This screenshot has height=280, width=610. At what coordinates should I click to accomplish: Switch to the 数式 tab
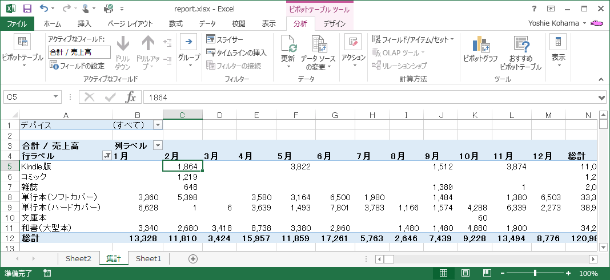pos(176,24)
